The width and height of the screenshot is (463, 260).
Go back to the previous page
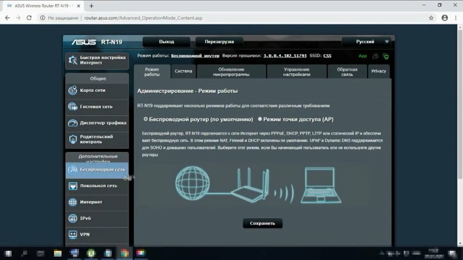[8, 18]
